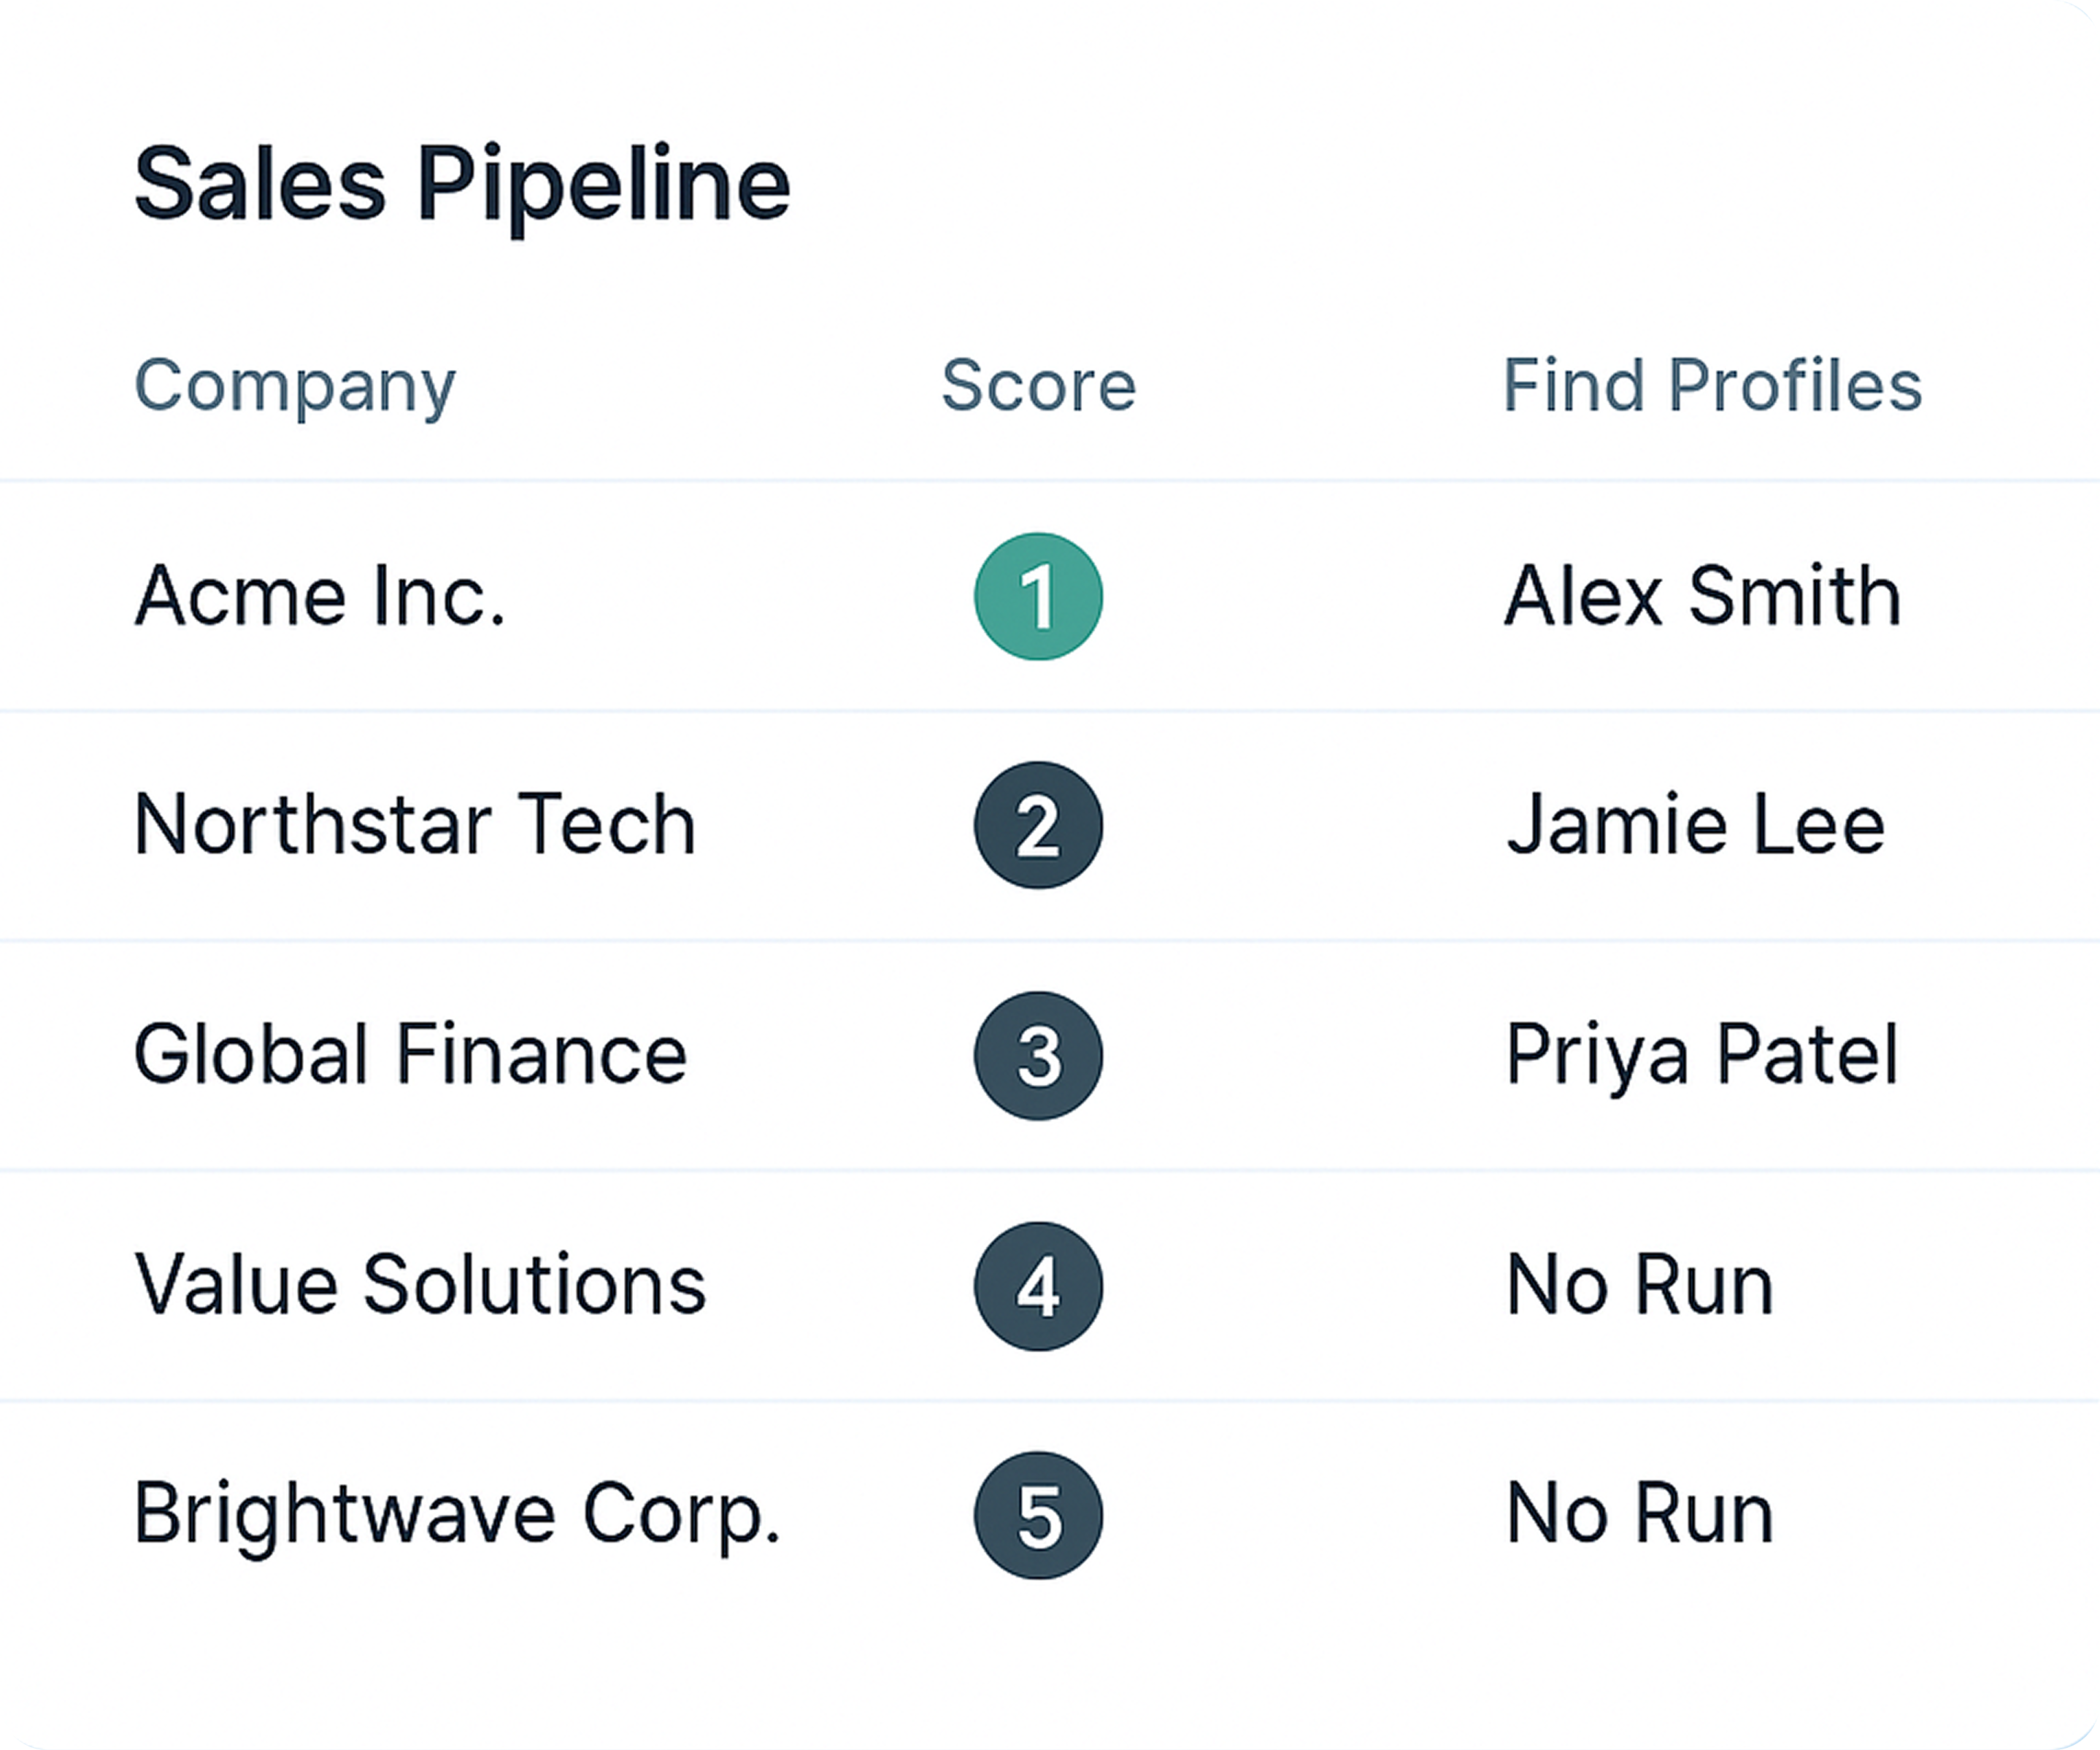2100x1750 pixels.
Task: Click the score badge numbered 3
Action: click(x=1038, y=1056)
